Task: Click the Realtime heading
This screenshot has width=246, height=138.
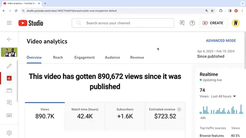Action: tap(209, 74)
